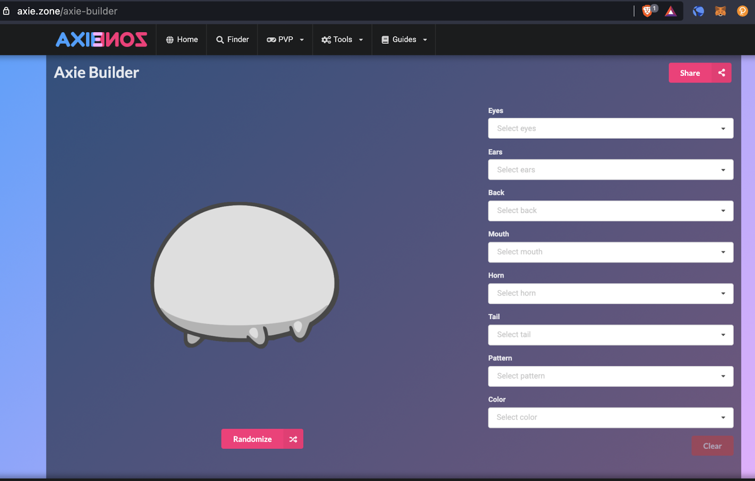Image resolution: width=755 pixels, height=481 pixels.
Task: Open the Select tail dropdown
Action: (x=611, y=335)
